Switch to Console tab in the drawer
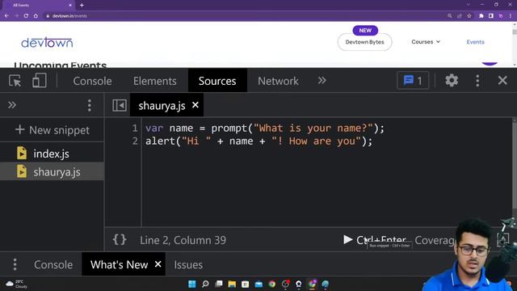The image size is (517, 291). click(x=53, y=264)
